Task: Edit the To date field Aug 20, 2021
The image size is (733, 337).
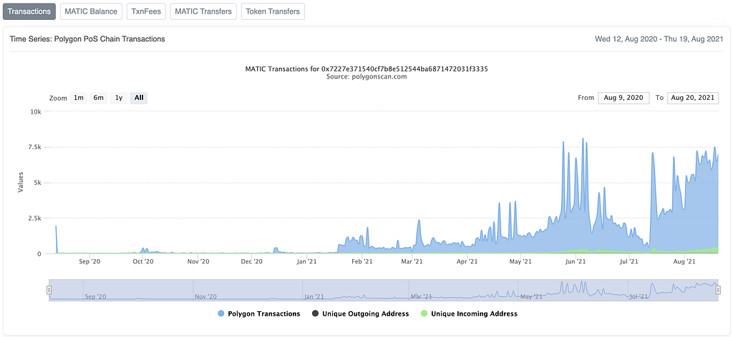Action: coord(693,98)
